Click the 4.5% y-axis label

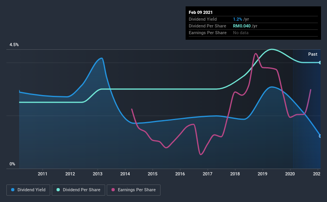click(x=14, y=45)
